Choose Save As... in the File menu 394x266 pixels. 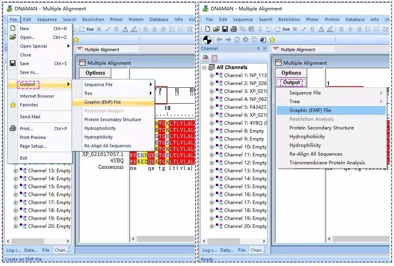[x=40, y=72]
